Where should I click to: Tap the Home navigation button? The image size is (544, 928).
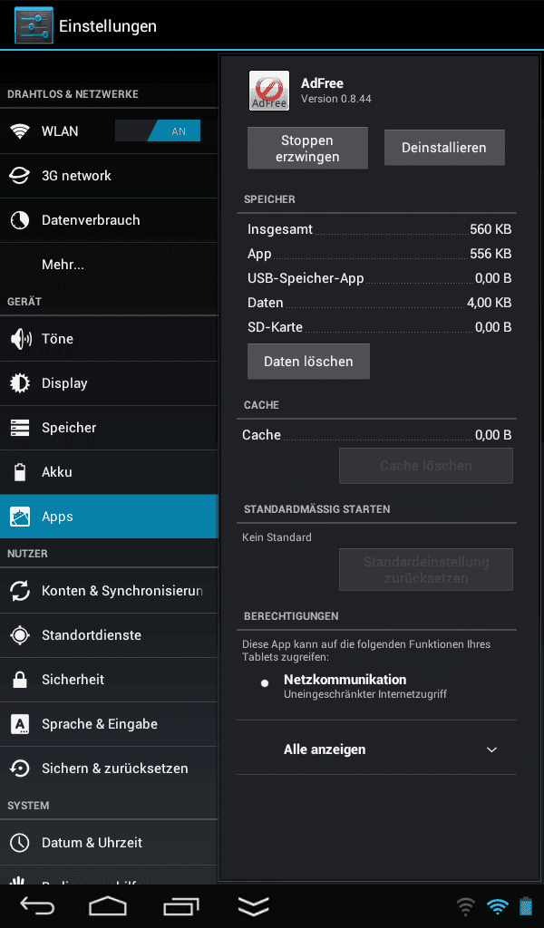108,905
